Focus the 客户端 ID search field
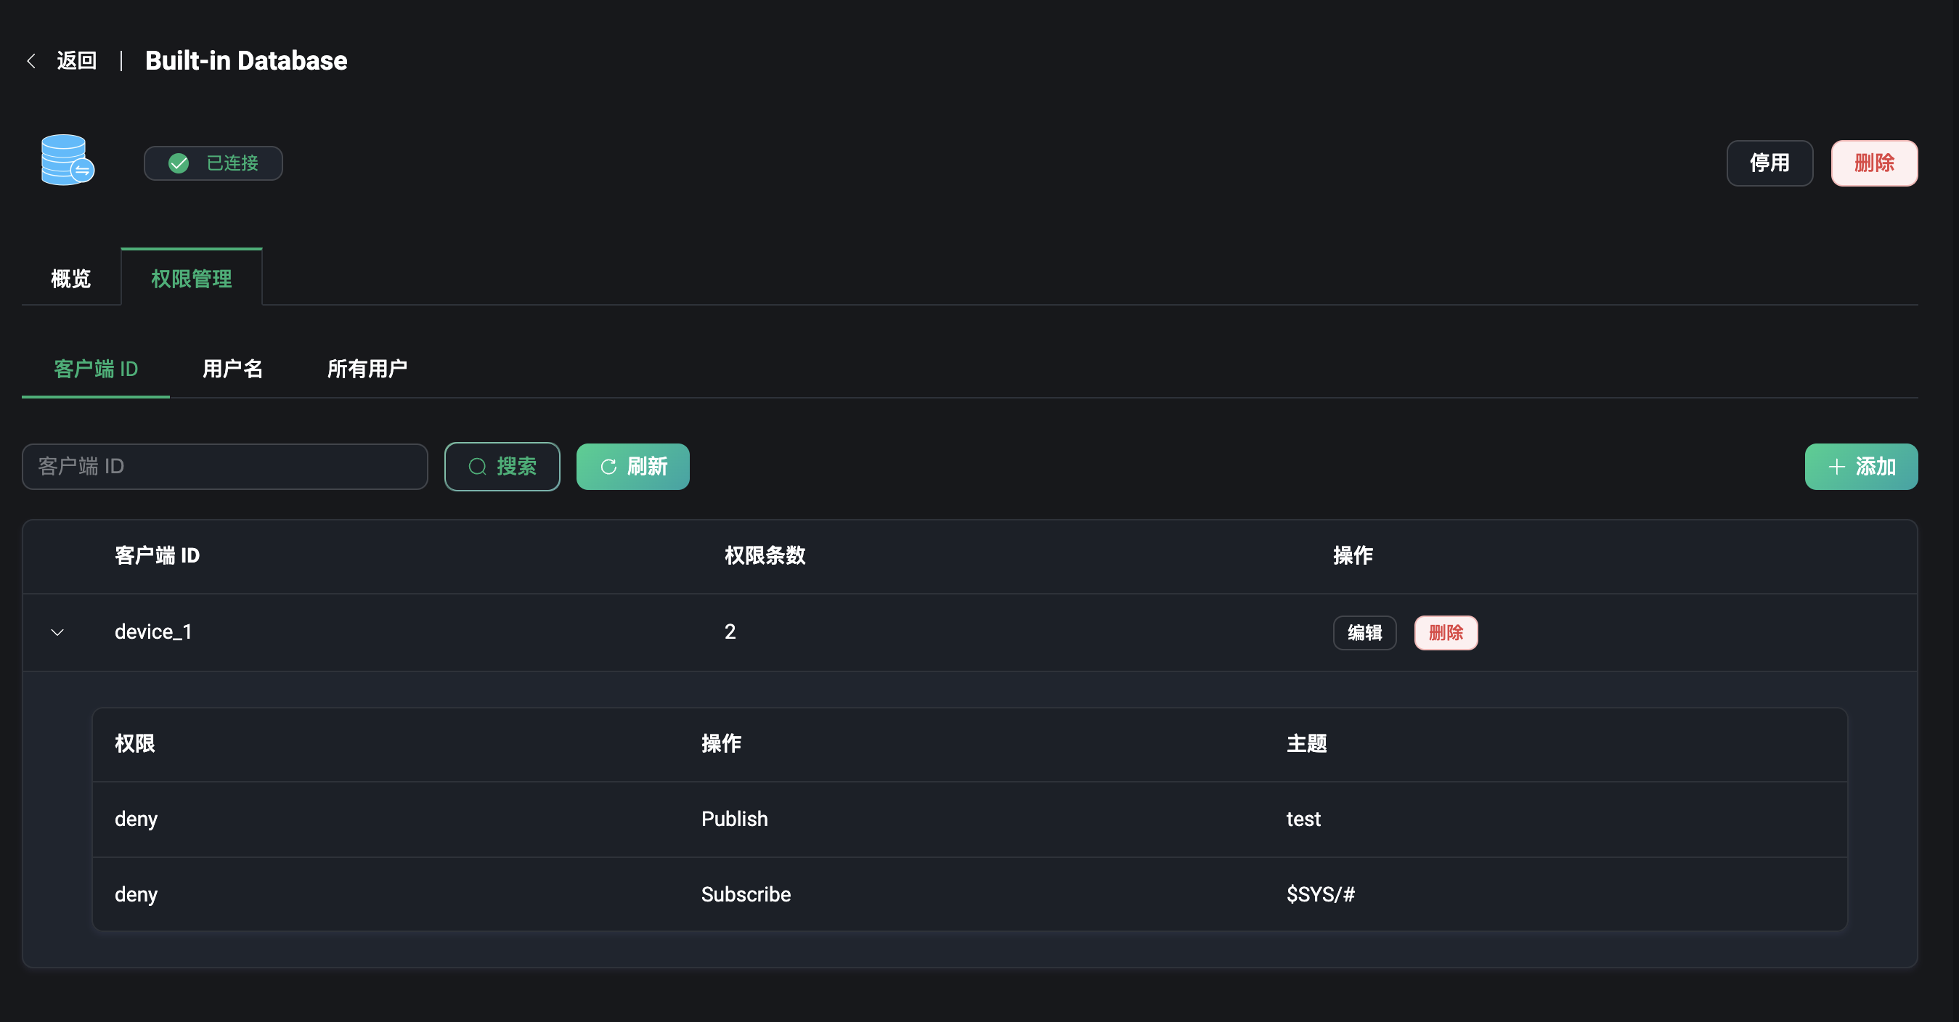 (x=224, y=467)
